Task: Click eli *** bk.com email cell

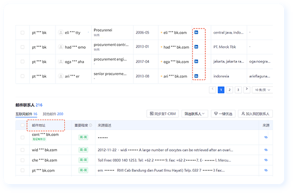Action: (x=175, y=33)
